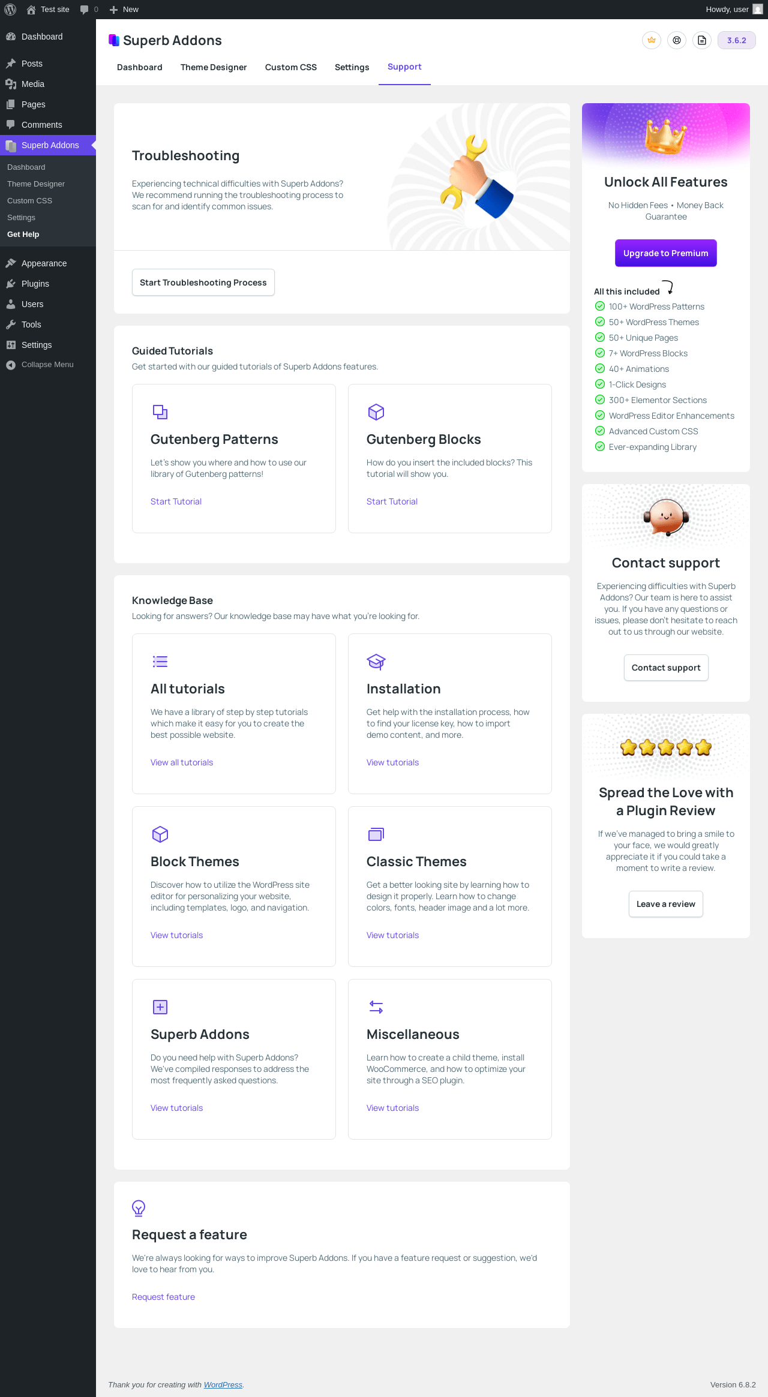Click the Appearance brush icon in sidebar
768x1397 pixels.
click(x=11, y=263)
